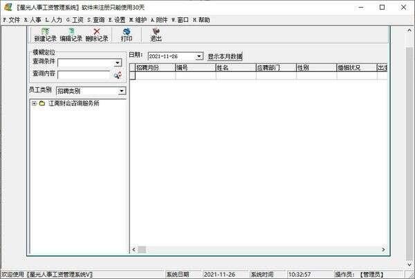Open the H.帮助 menu
Viewport: 415px width, 279px height.
click(x=201, y=20)
